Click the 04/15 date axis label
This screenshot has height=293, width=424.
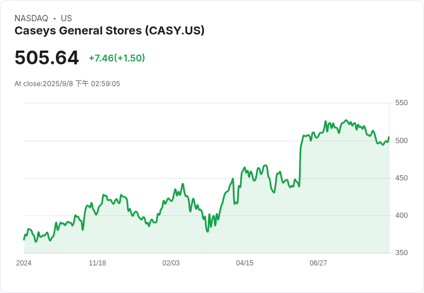click(245, 263)
